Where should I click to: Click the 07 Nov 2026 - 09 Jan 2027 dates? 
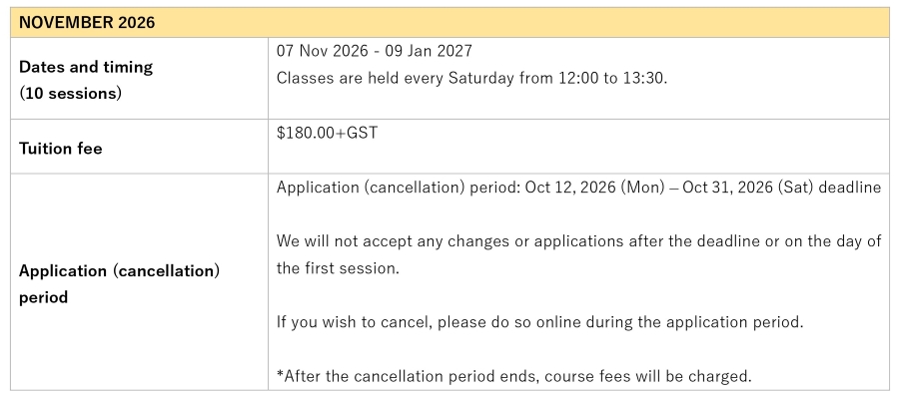pyautogui.click(x=375, y=51)
